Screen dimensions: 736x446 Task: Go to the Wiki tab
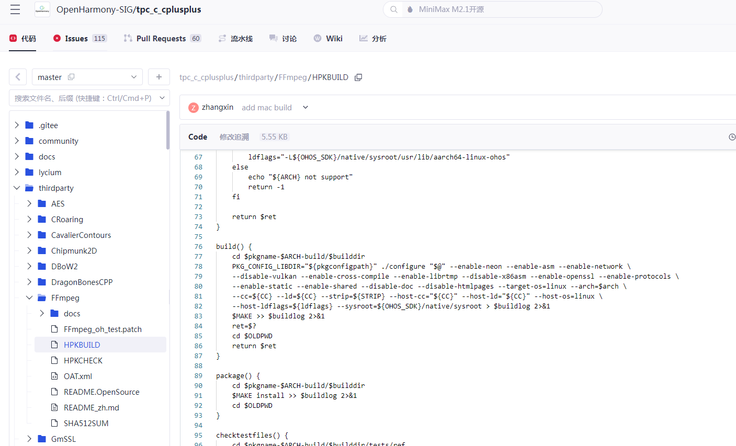(x=328, y=38)
